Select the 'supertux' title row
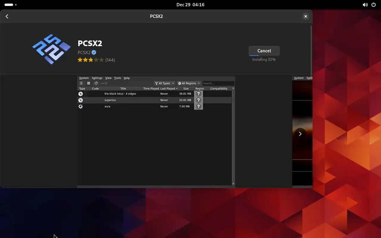This screenshot has width=381, height=238. [154, 100]
